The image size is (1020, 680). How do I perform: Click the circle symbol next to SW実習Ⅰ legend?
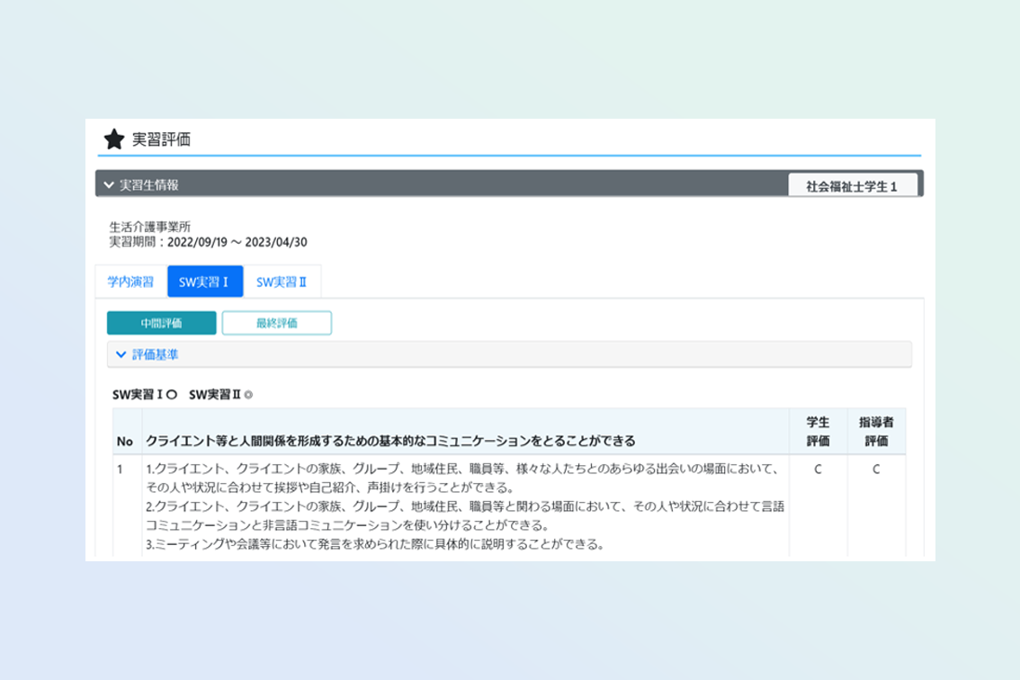point(172,395)
